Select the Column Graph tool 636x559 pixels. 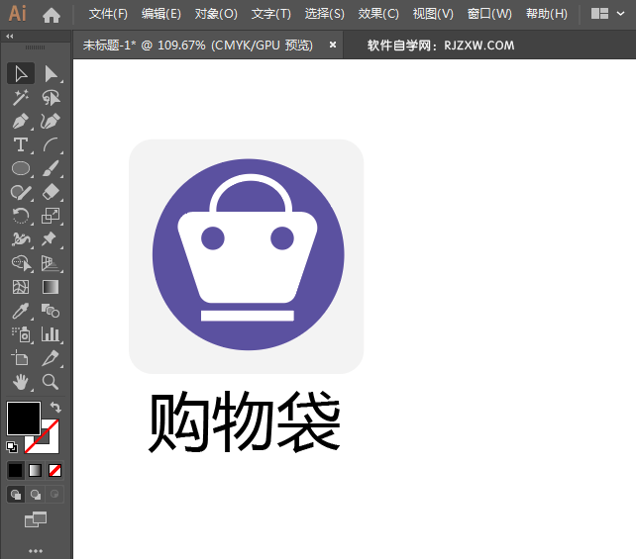click(x=51, y=334)
